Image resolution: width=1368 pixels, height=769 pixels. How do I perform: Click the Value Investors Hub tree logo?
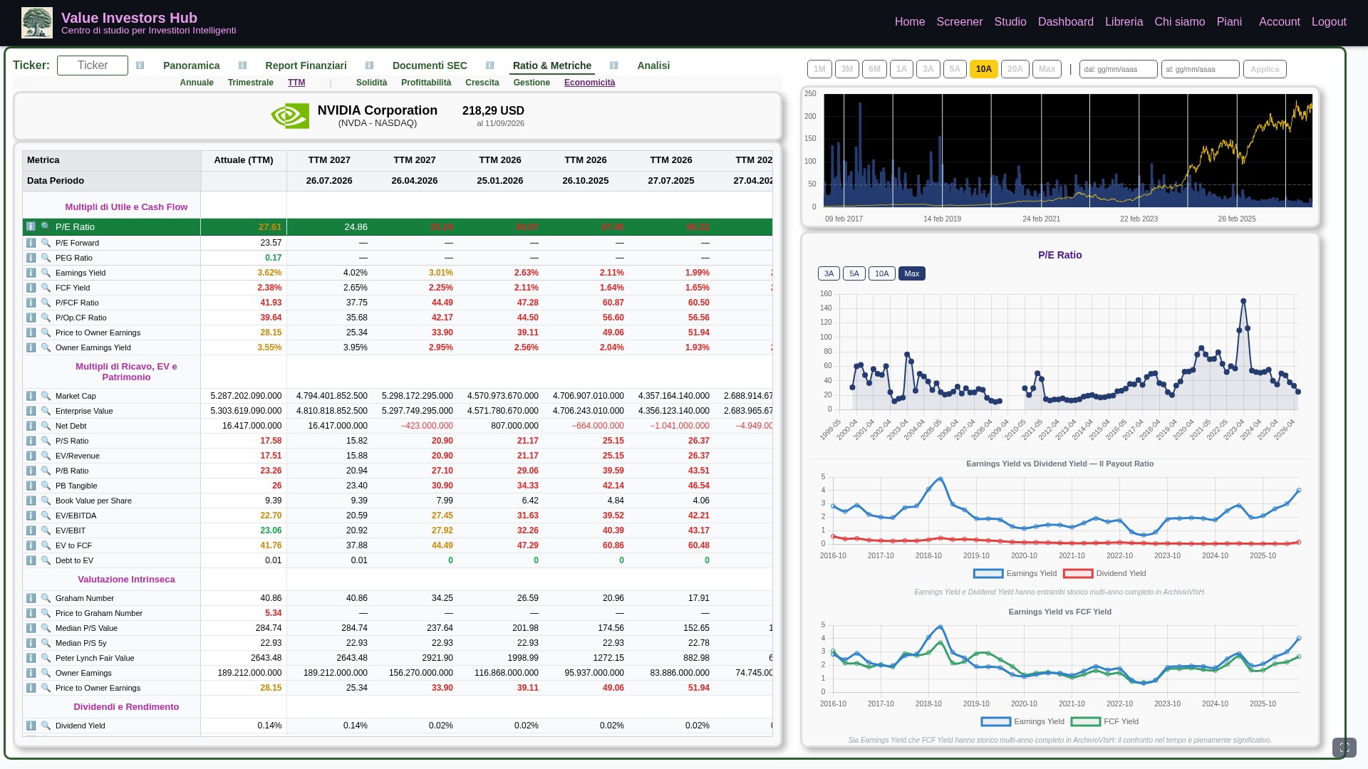tap(37, 23)
